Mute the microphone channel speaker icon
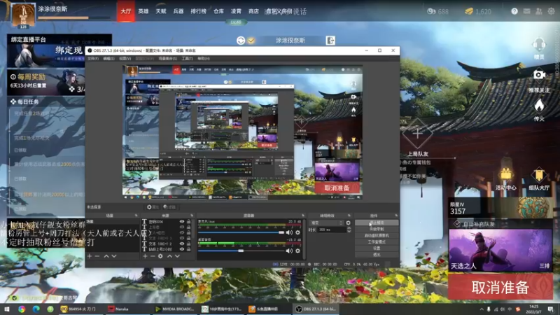The width and height of the screenshot is (560, 315). [x=289, y=232]
